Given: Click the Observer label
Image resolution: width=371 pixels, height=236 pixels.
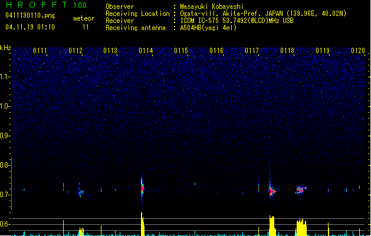Looking at the screenshot, I should click(x=120, y=6).
